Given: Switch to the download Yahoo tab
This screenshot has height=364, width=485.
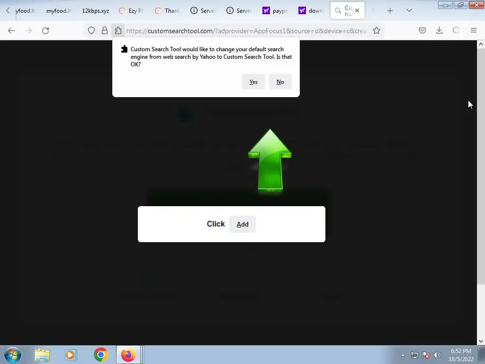Looking at the screenshot, I should [312, 10].
